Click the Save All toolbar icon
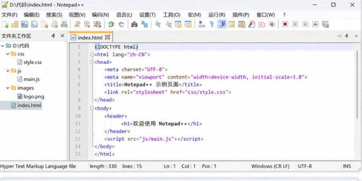362x181 pixels. pos(35,24)
